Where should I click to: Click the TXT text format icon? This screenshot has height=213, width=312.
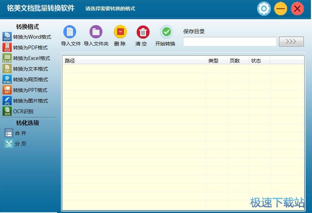point(7,69)
